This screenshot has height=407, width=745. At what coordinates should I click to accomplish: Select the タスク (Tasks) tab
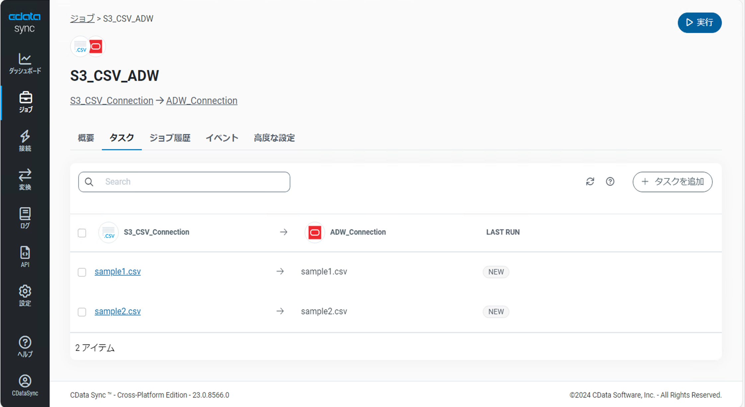click(x=122, y=138)
